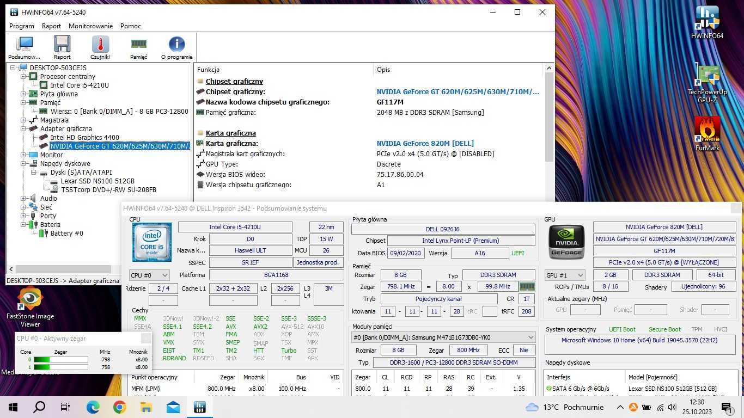Viewport: 744px width, 418px height.
Task: Expand the Magistrala tree node
Action: pos(23,120)
